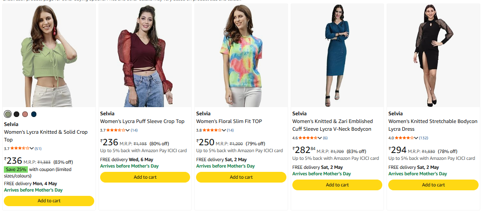Image resolution: width=482 pixels, height=213 pixels.
Task: Add the Lycra Puff Sleeve Crop Top to cart
Action: pyautogui.click(x=145, y=177)
